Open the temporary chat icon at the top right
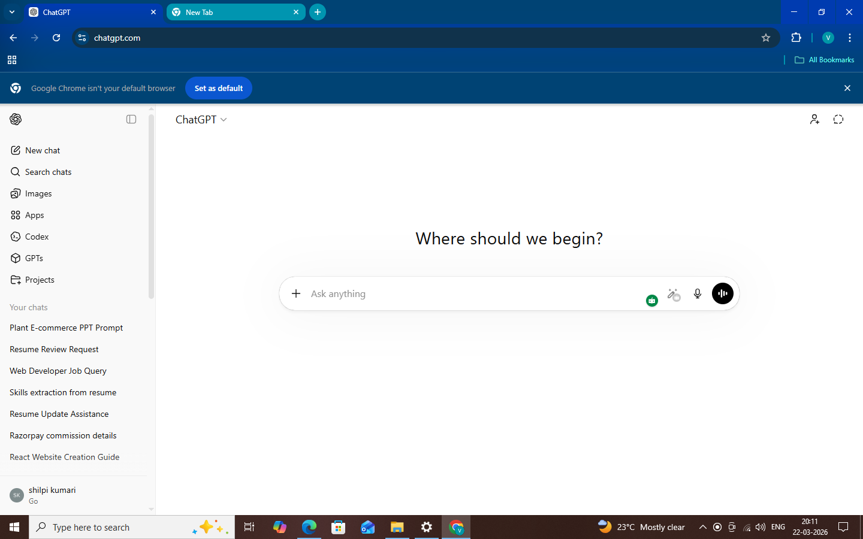The width and height of the screenshot is (863, 539). pos(838,120)
